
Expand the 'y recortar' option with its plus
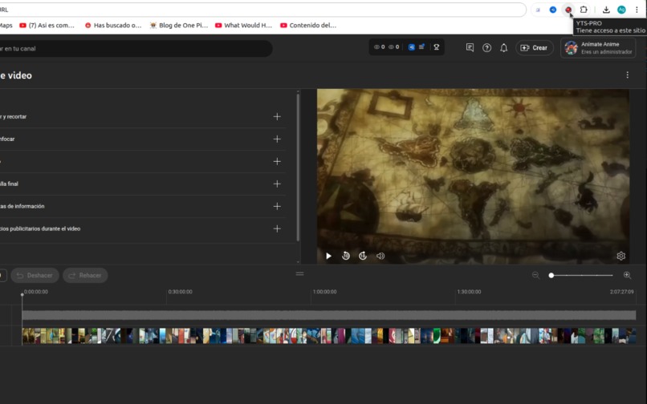pyautogui.click(x=277, y=117)
